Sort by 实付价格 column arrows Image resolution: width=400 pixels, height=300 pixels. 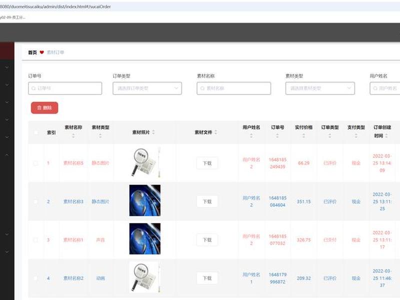click(303, 135)
